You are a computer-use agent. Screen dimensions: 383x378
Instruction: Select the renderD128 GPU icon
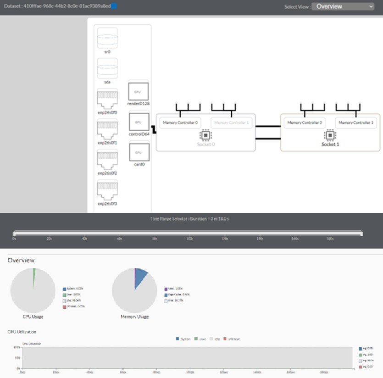[x=138, y=91]
